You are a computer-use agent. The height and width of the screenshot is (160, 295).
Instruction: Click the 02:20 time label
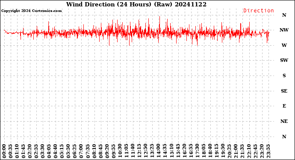click(x=30, y=151)
